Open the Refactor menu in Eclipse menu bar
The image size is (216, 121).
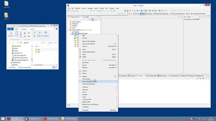pyautogui.click(x=78, y=8)
